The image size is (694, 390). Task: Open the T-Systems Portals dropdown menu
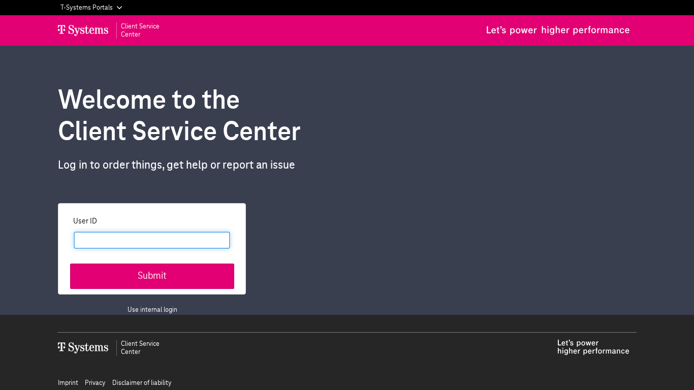point(87,8)
